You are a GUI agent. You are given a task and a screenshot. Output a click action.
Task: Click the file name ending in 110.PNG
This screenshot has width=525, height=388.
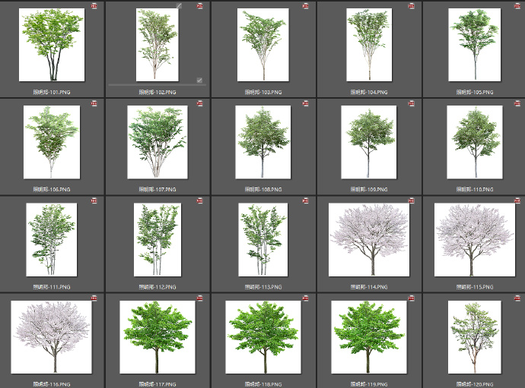point(475,189)
